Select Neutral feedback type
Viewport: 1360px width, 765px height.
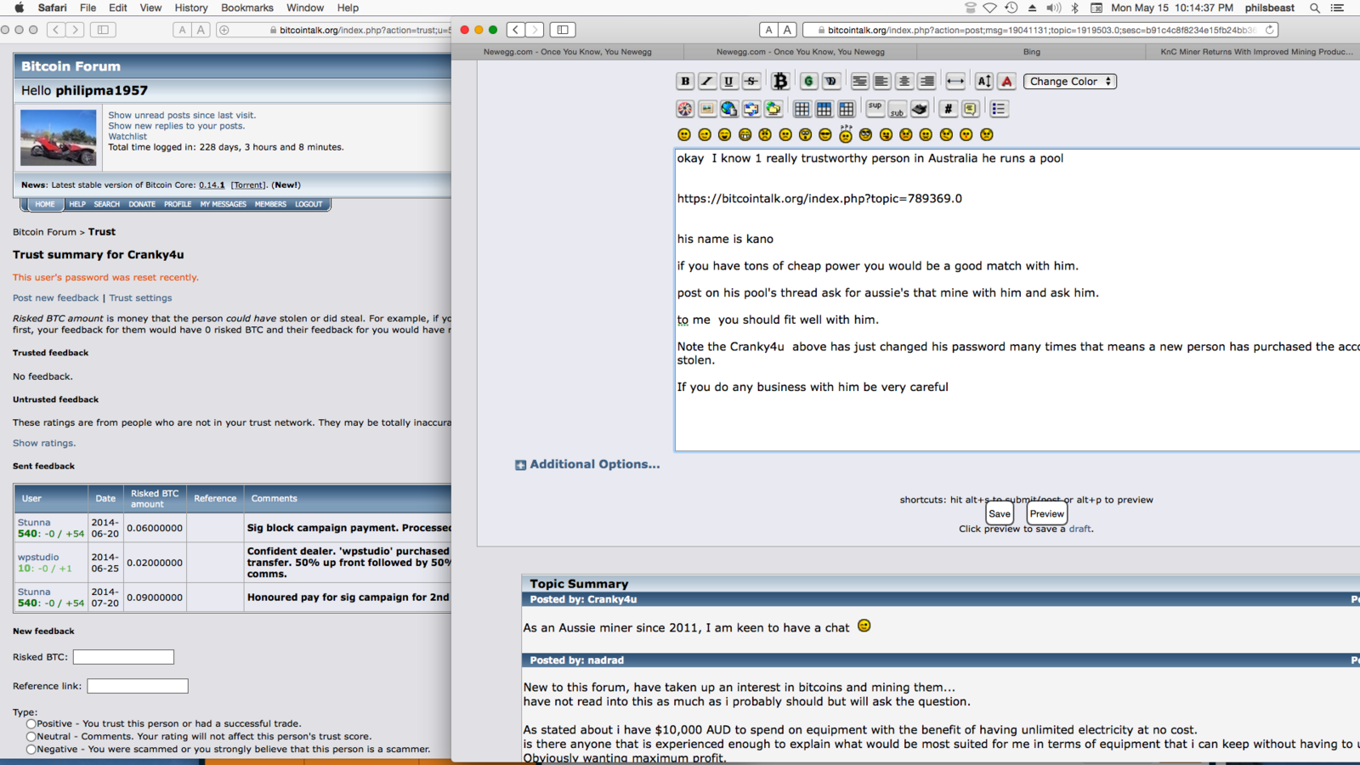pyautogui.click(x=31, y=737)
